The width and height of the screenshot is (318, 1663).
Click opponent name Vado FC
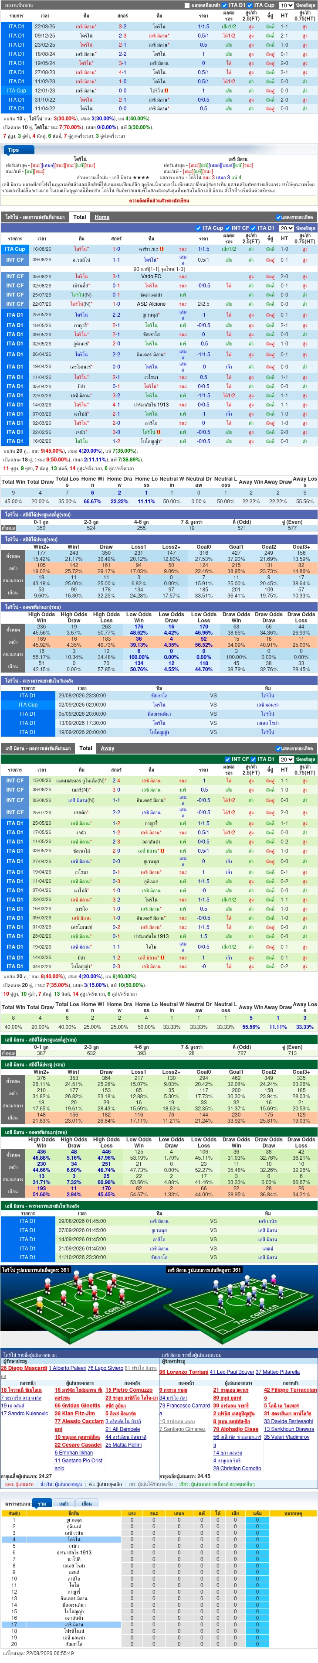click(151, 277)
